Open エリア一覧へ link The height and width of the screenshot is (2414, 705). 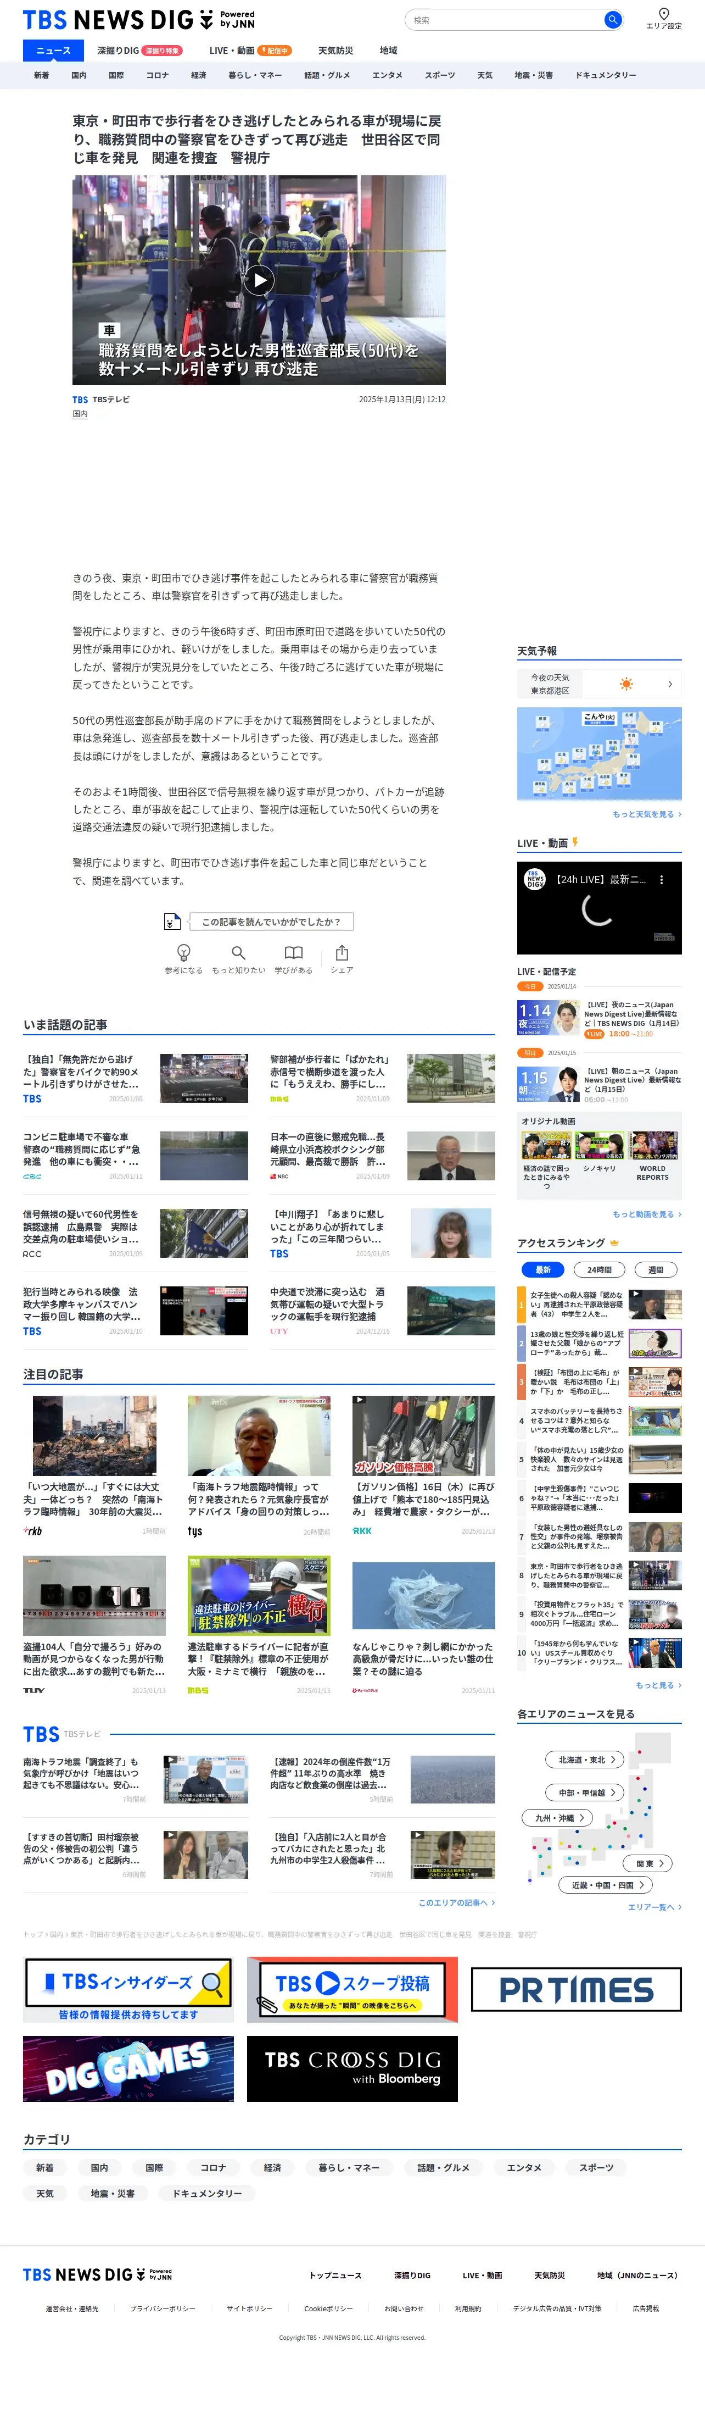(x=654, y=1907)
